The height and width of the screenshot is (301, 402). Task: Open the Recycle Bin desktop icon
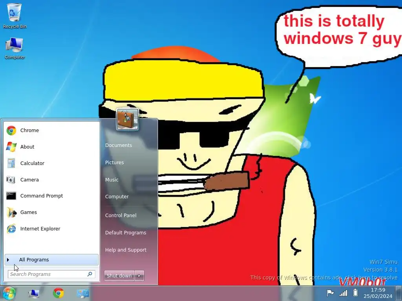15,15
